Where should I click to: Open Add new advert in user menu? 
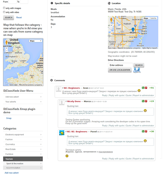click(23, 97)
